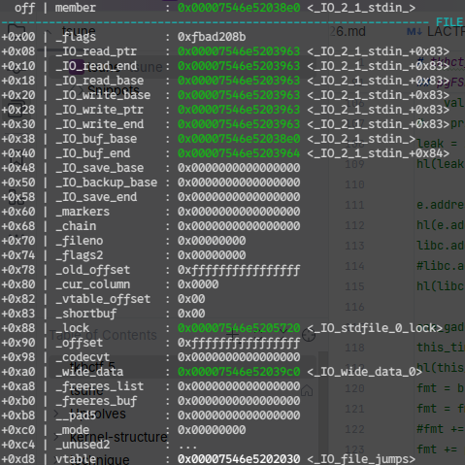465x465 pixels.
Task: Expand the Unsolves folder in background sidebar
Action: (x=56, y=414)
